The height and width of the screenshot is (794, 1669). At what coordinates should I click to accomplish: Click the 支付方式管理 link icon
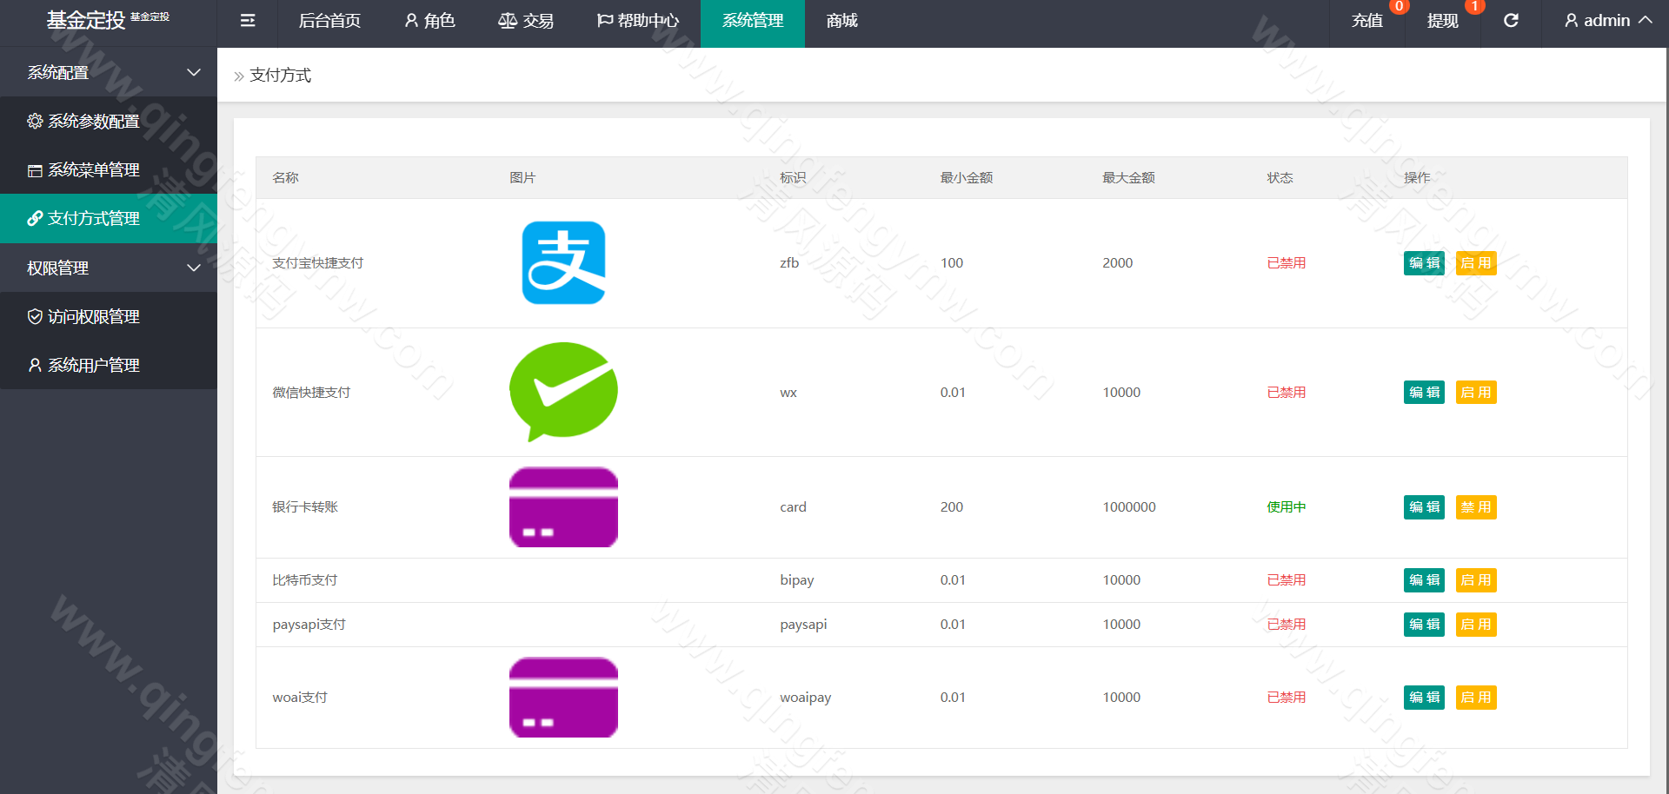(x=35, y=218)
